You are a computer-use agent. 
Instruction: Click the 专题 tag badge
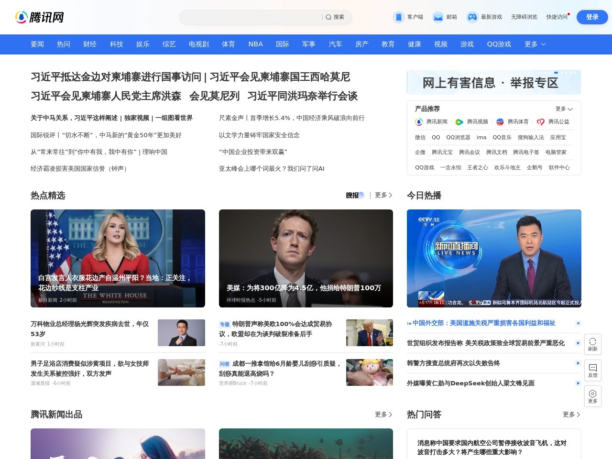pos(225,324)
